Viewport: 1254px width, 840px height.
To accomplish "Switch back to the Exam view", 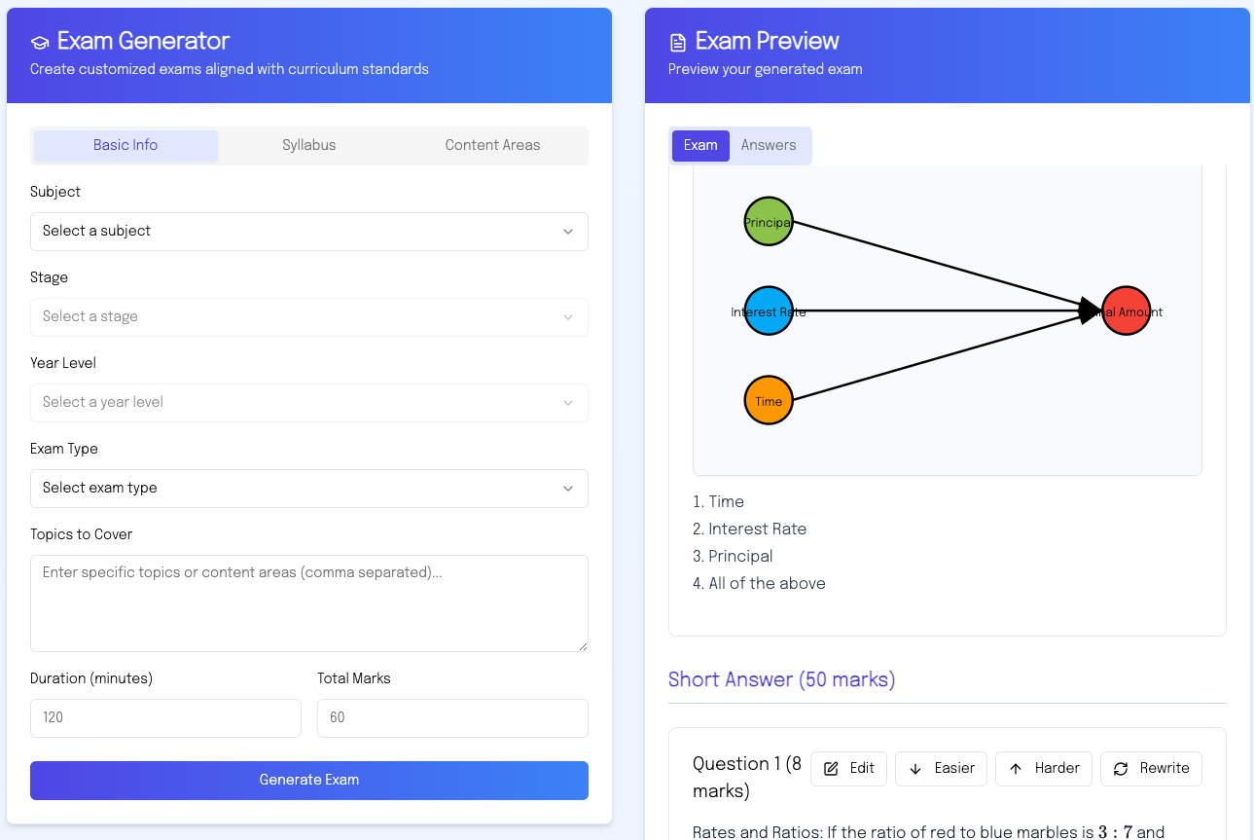I will point(700,145).
